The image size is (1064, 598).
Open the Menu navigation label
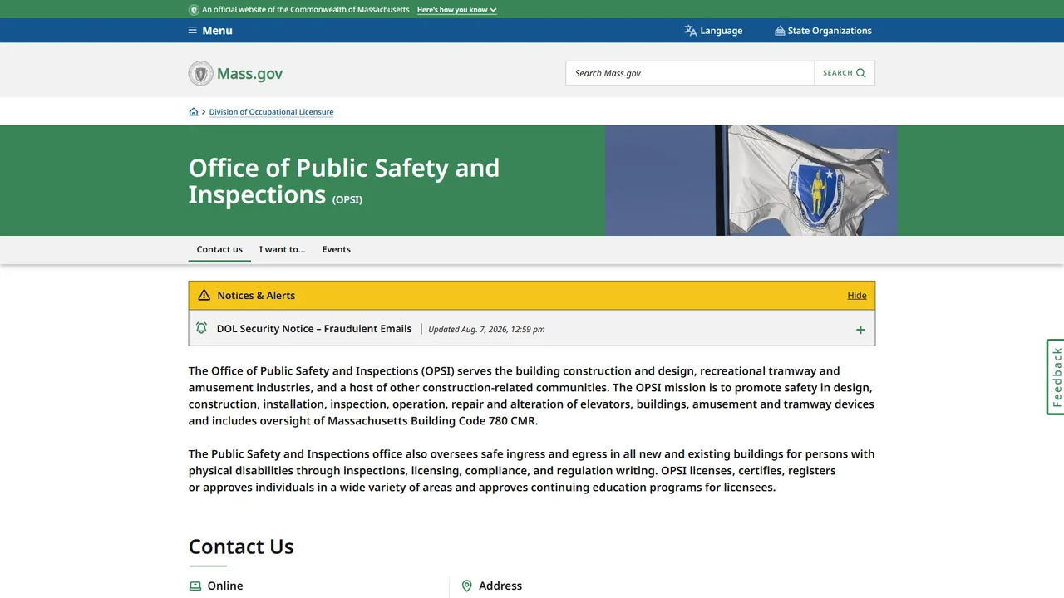click(218, 31)
